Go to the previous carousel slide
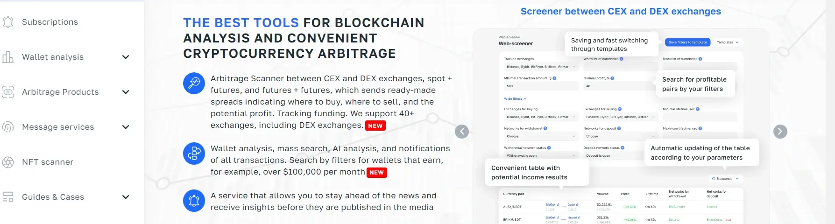 coord(462,132)
